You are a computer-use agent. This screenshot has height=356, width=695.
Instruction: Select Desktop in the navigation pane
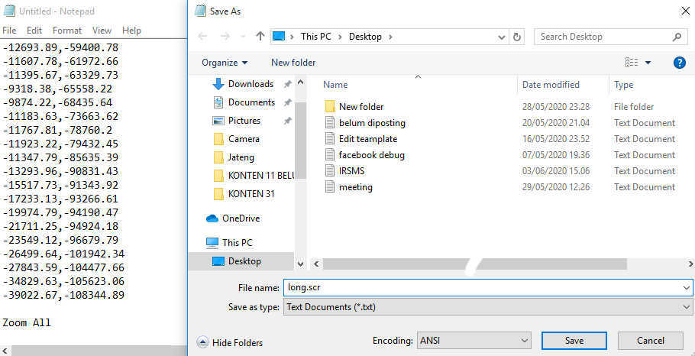tap(241, 261)
